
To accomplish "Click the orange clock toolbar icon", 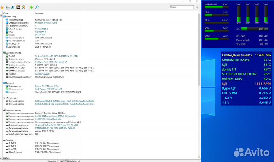I will click(24, 7).
